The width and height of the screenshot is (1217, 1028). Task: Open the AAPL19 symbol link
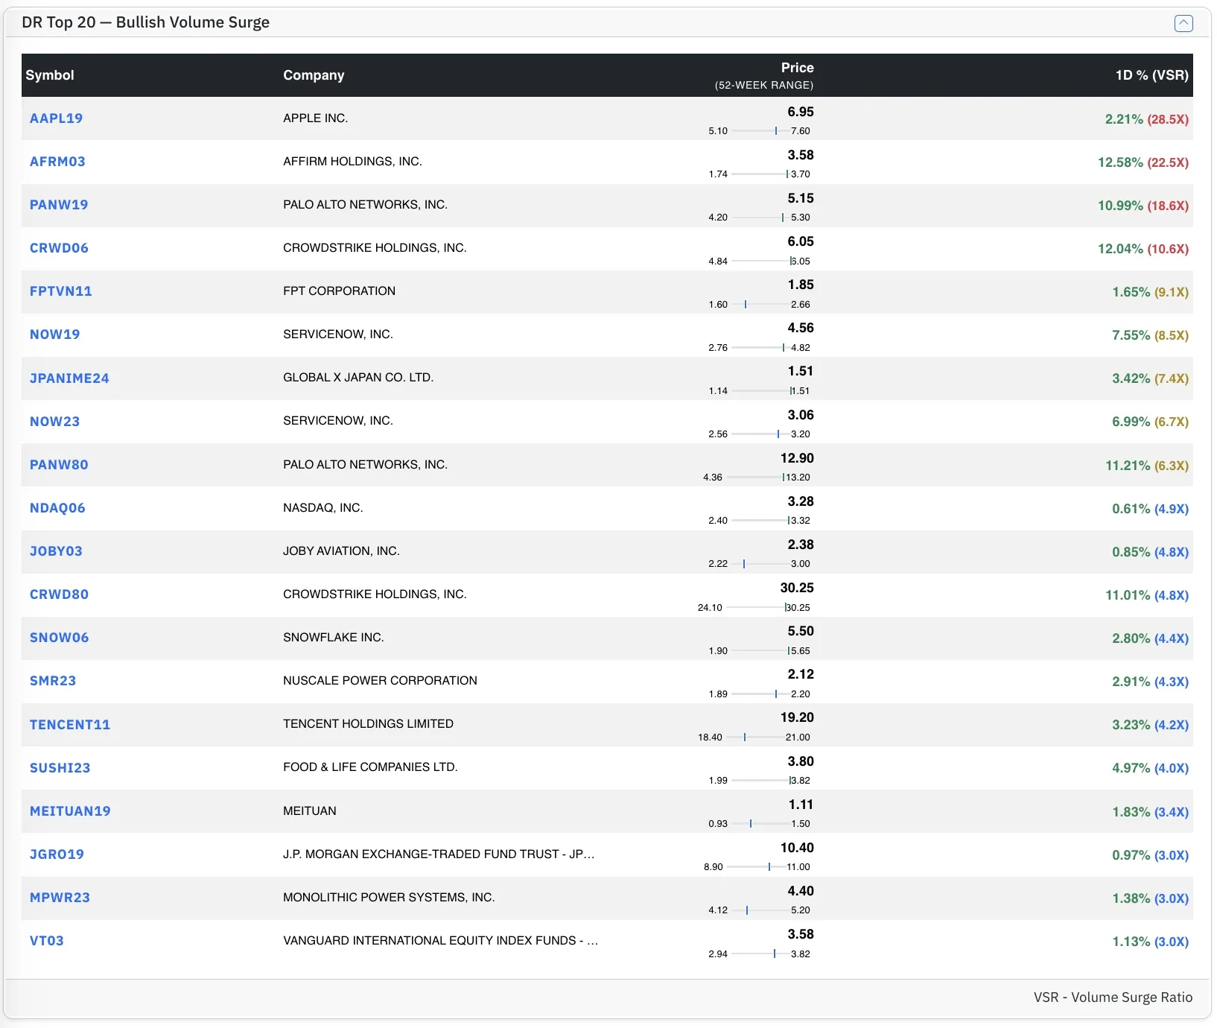[56, 118]
